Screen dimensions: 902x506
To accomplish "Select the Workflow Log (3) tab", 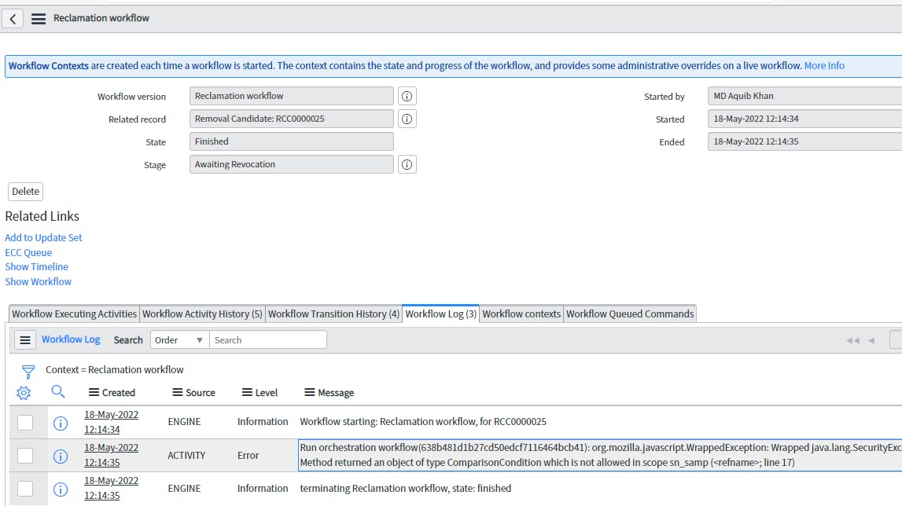I will [x=440, y=314].
